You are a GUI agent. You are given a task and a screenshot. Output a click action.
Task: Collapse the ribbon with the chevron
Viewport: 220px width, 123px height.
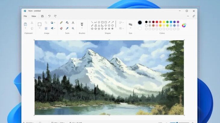(x=188, y=16)
